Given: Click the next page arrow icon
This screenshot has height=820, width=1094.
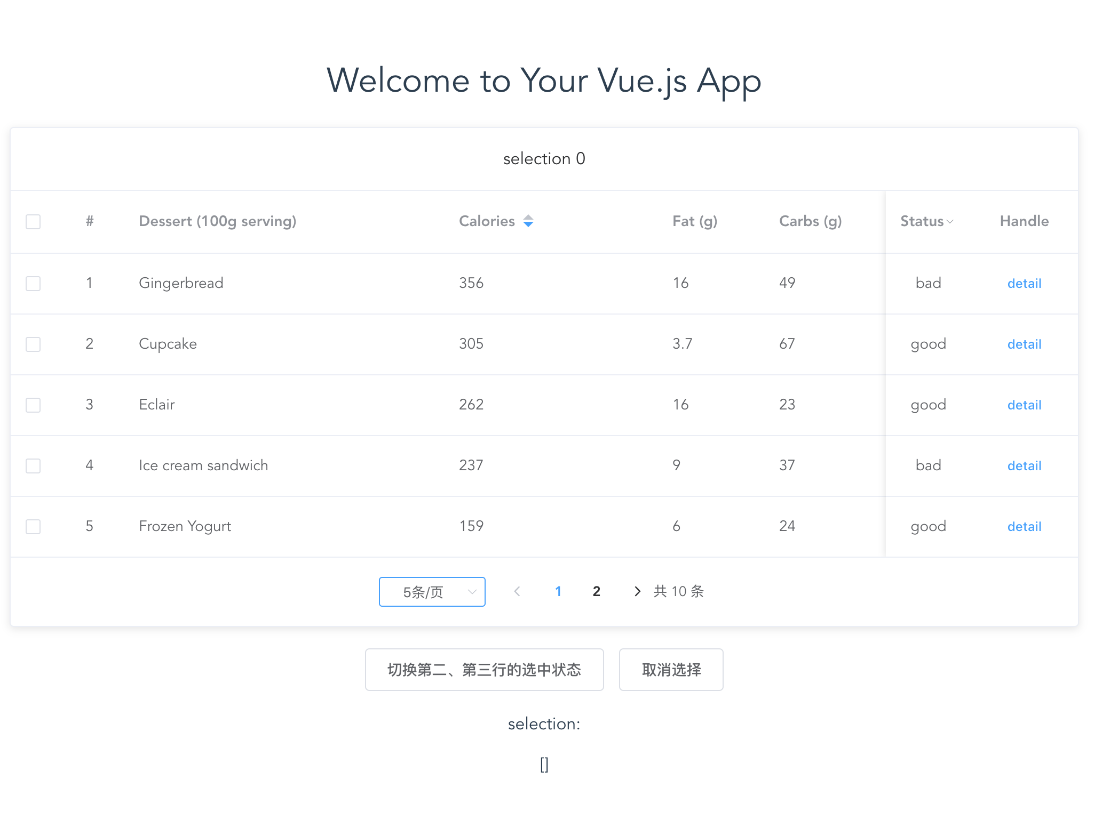Looking at the screenshot, I should [637, 591].
